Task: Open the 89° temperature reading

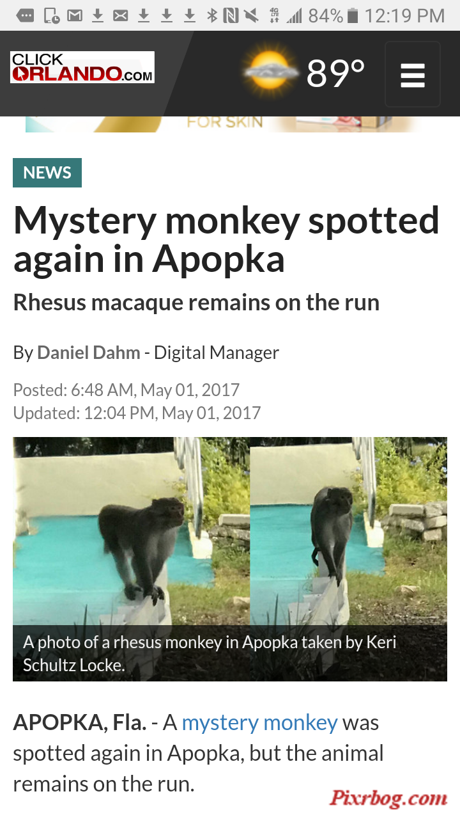Action: 336,74
